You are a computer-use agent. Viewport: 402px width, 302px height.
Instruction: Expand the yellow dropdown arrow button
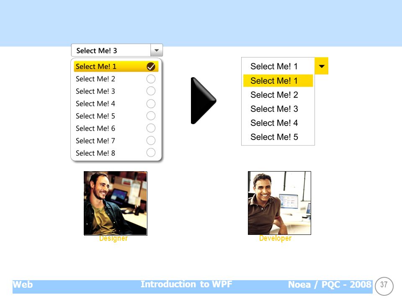coord(322,66)
